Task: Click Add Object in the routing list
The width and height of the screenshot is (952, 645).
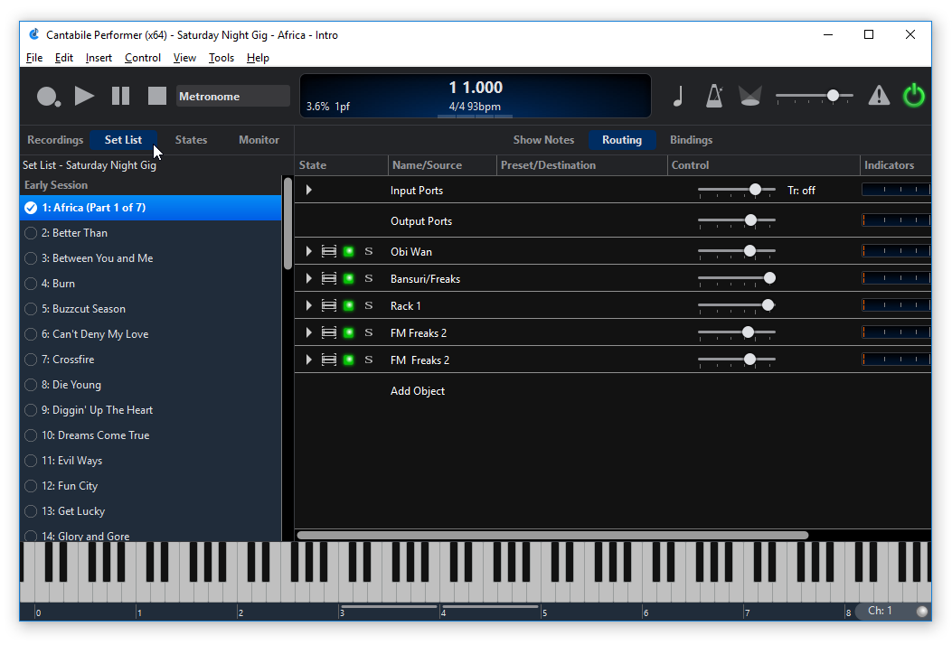Action: [418, 391]
